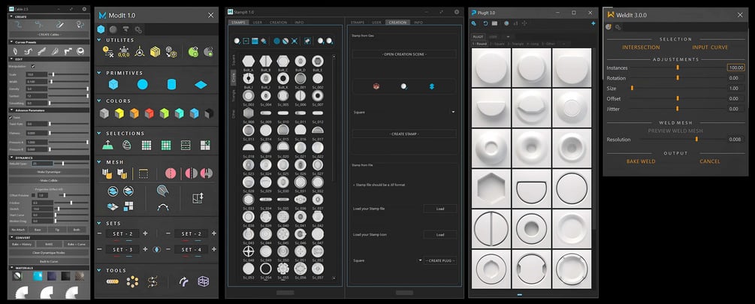Screen dimensions: 755x304
Task: Click the Rotation slider handle in WeldIt
Action: [x=678, y=78]
